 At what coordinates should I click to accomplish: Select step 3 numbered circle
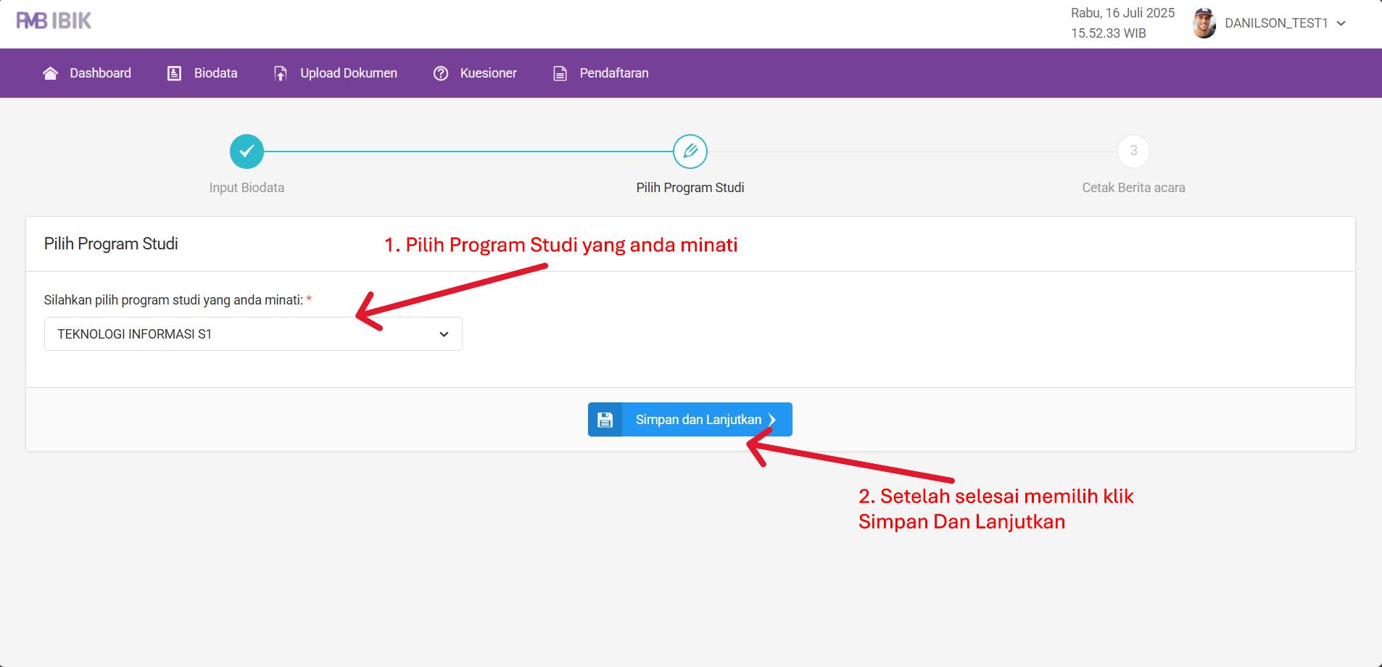pyautogui.click(x=1133, y=152)
